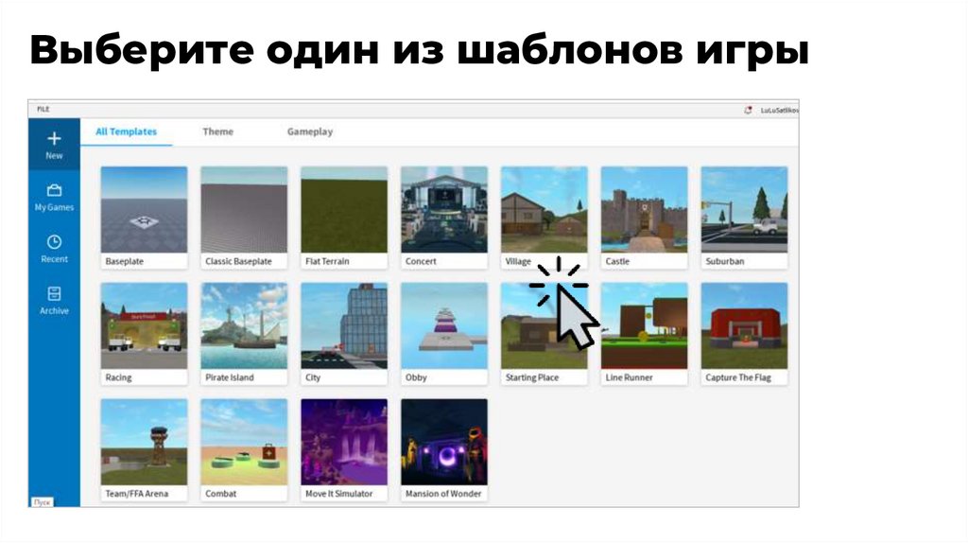Pick the Castle template
Screen dimensions: 968x543
click(644, 218)
